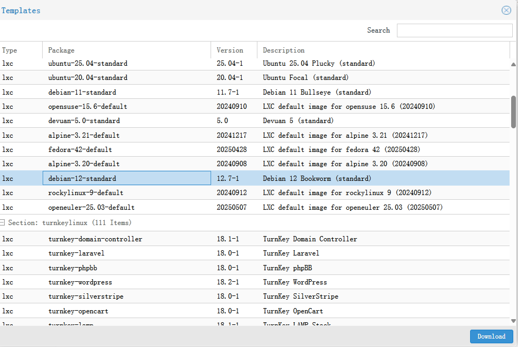The image size is (518, 347).
Task: Click rockylinux 9 image description
Action: point(347,192)
